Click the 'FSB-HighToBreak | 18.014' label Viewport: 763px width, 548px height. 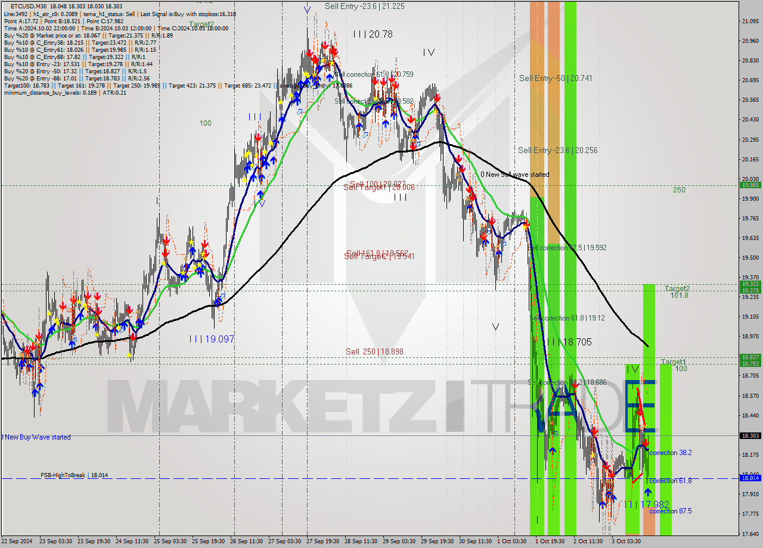pos(75,475)
